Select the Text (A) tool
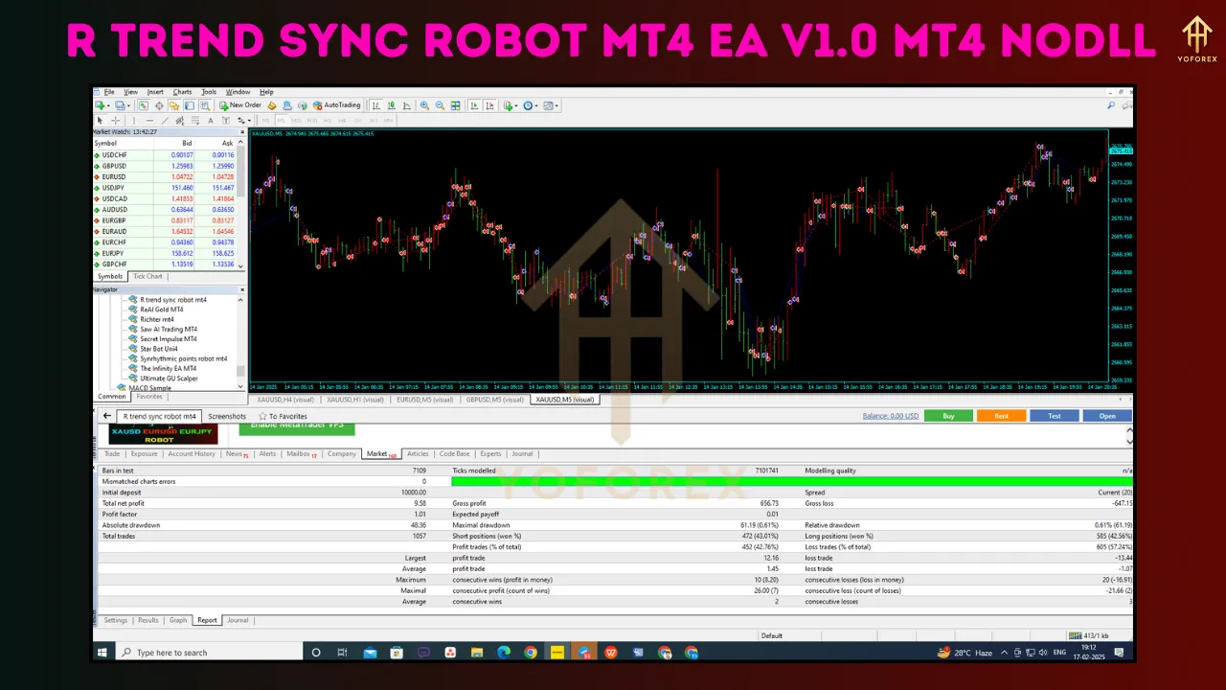This screenshot has height=690, width=1226. point(211,121)
